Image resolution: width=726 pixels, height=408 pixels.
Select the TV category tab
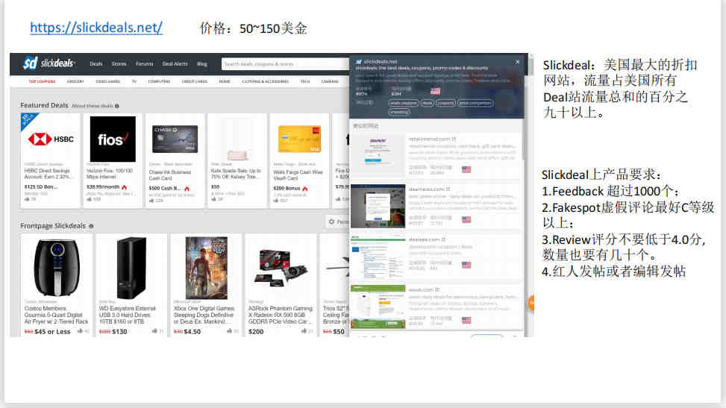click(134, 81)
